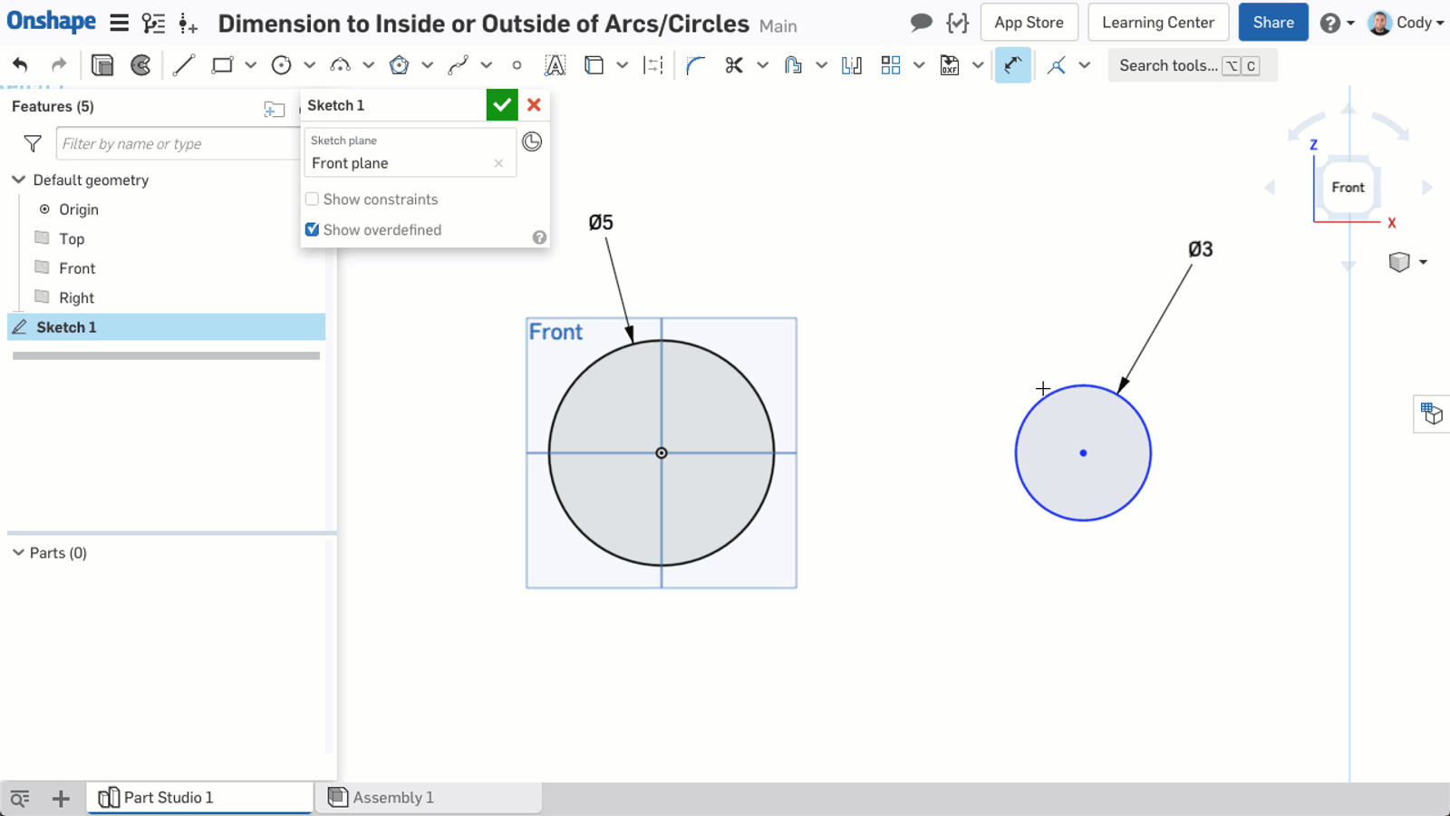Toggle suppression clock icon in Sketch 1 dialog
Screen dimensions: 1450x816
coord(533,141)
